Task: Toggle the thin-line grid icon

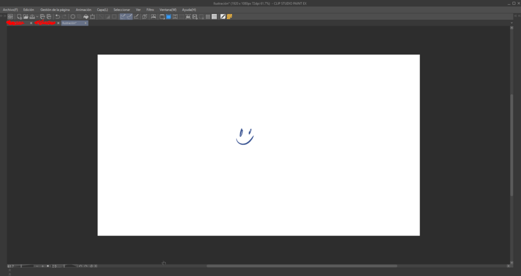Action: [208, 17]
